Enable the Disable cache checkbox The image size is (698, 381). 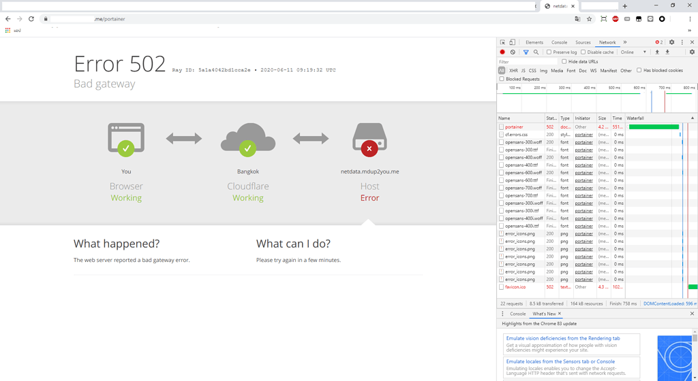coord(583,52)
